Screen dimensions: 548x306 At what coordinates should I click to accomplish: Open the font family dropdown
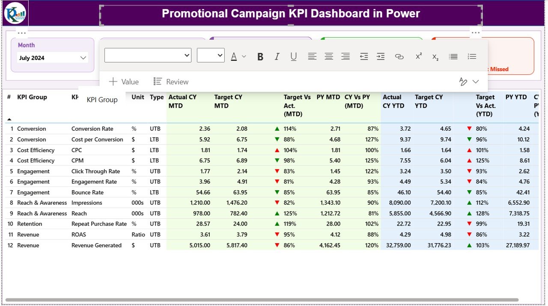148,55
